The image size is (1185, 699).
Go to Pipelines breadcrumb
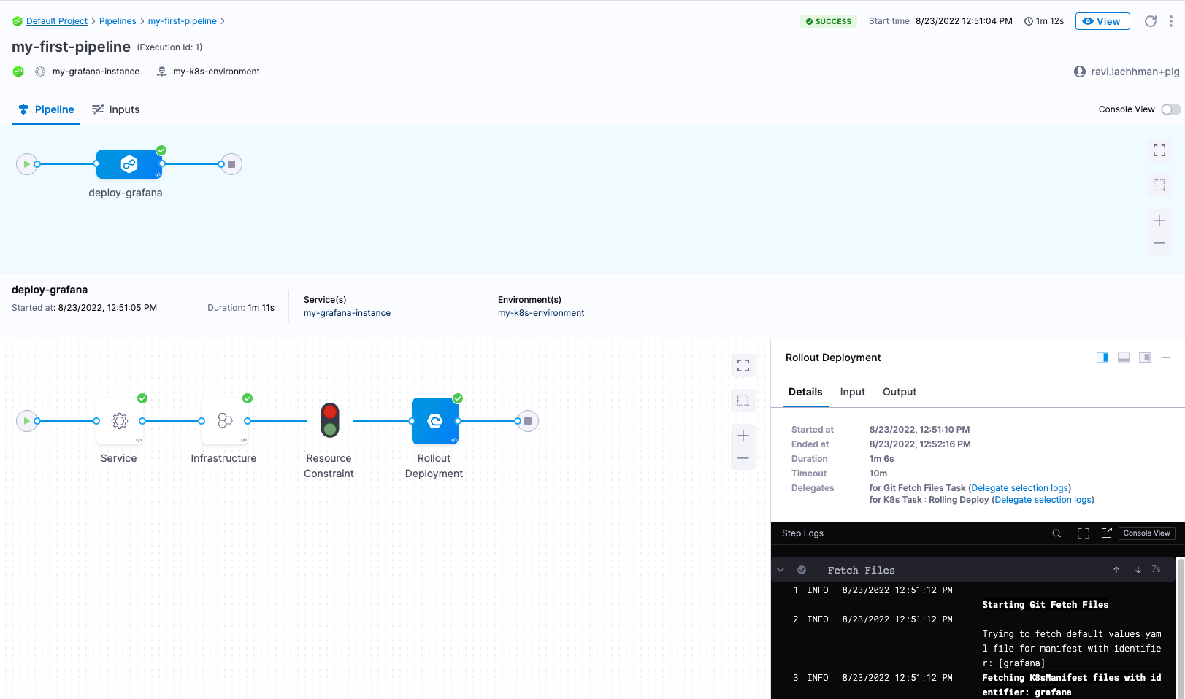(118, 21)
